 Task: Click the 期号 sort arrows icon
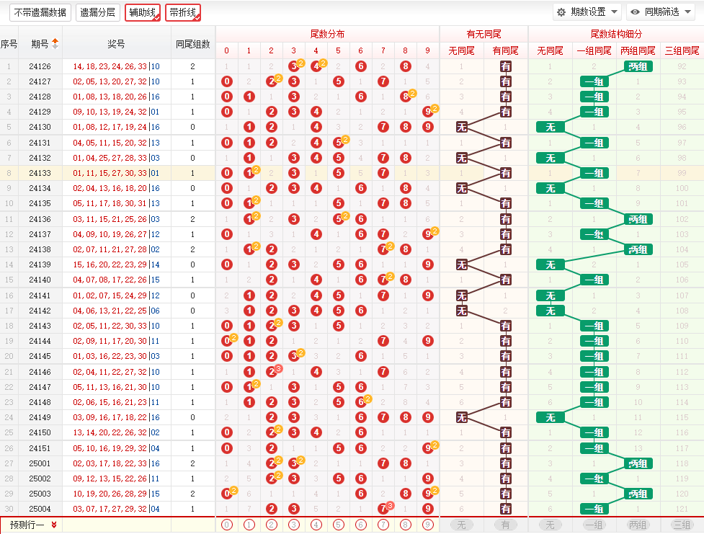click(55, 43)
